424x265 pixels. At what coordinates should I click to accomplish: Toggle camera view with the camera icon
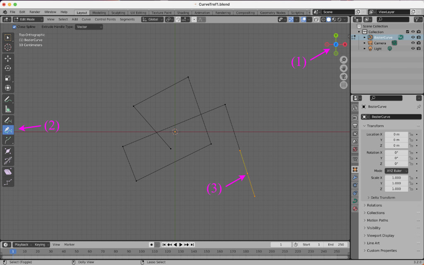pos(344,77)
